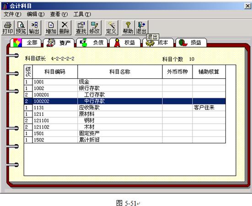Open the 文件(F) menu
This screenshot has width=252, height=206.
coord(12,14)
